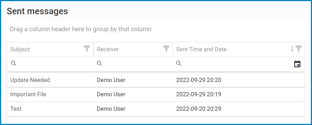312x125 pixels.
Task: Click the search icon under Sent Time
Action: click(x=179, y=64)
